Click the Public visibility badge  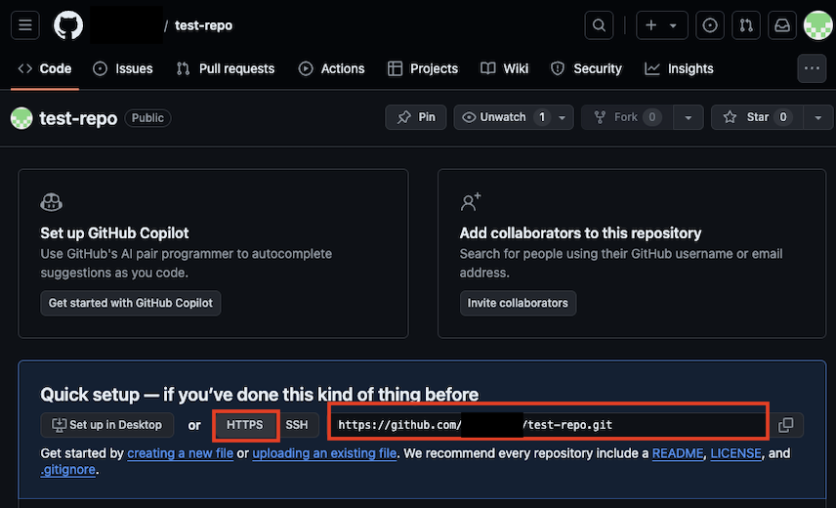tap(147, 118)
